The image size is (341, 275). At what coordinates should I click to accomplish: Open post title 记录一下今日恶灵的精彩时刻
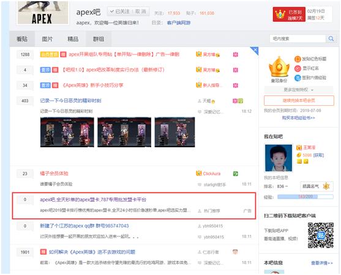70,100
